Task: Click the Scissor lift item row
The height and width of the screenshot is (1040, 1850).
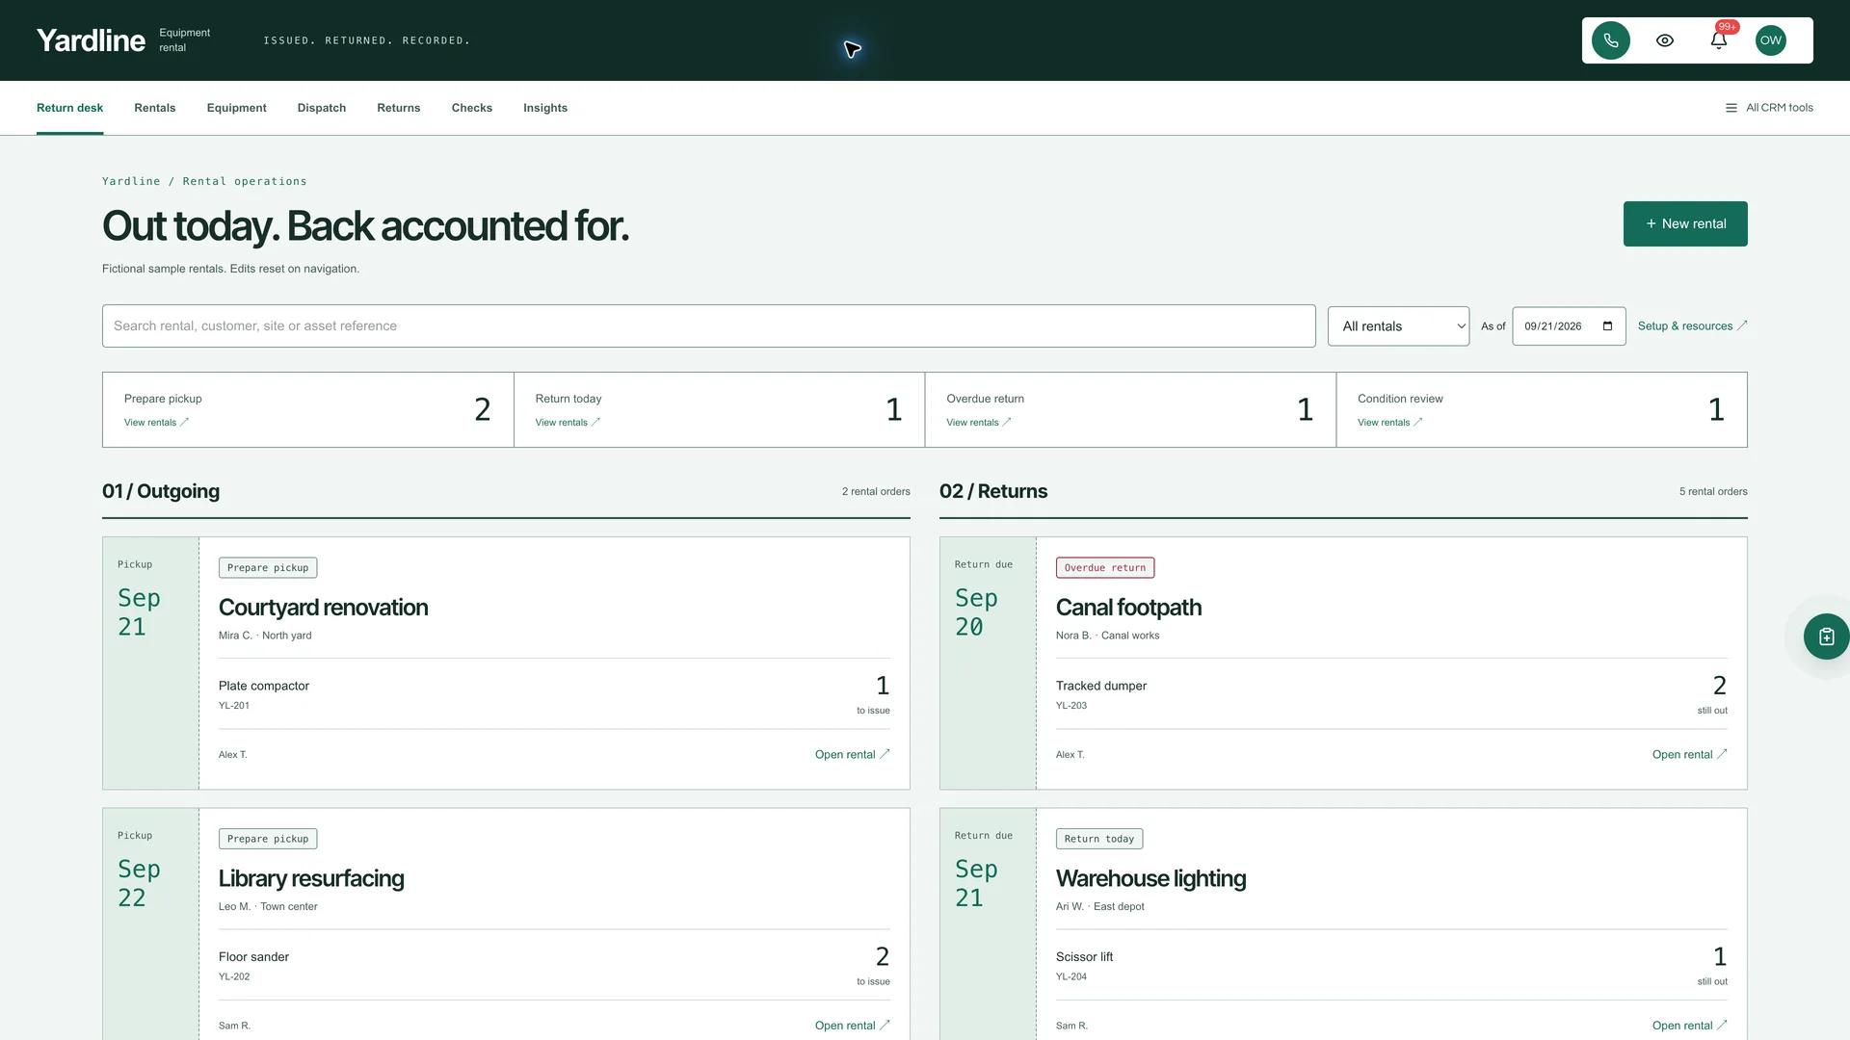Action: coord(1391,965)
